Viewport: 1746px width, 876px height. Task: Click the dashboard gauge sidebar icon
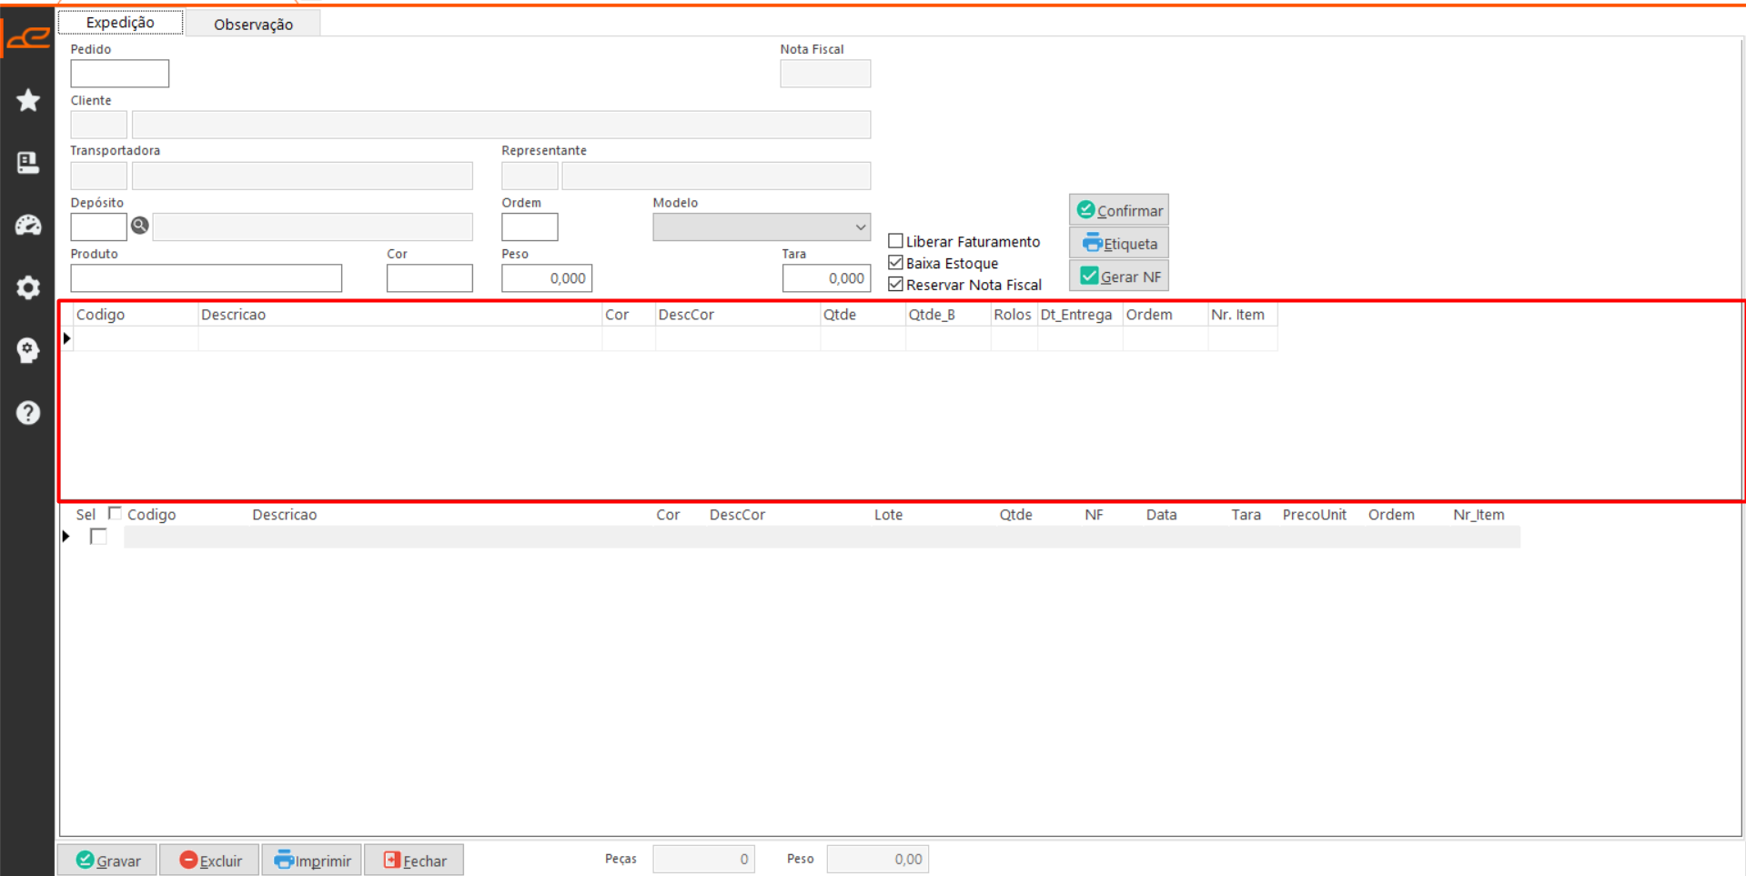point(28,225)
